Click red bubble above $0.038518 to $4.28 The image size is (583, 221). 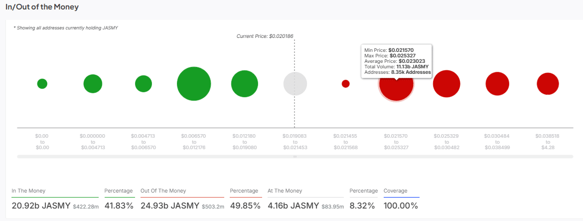point(548,84)
